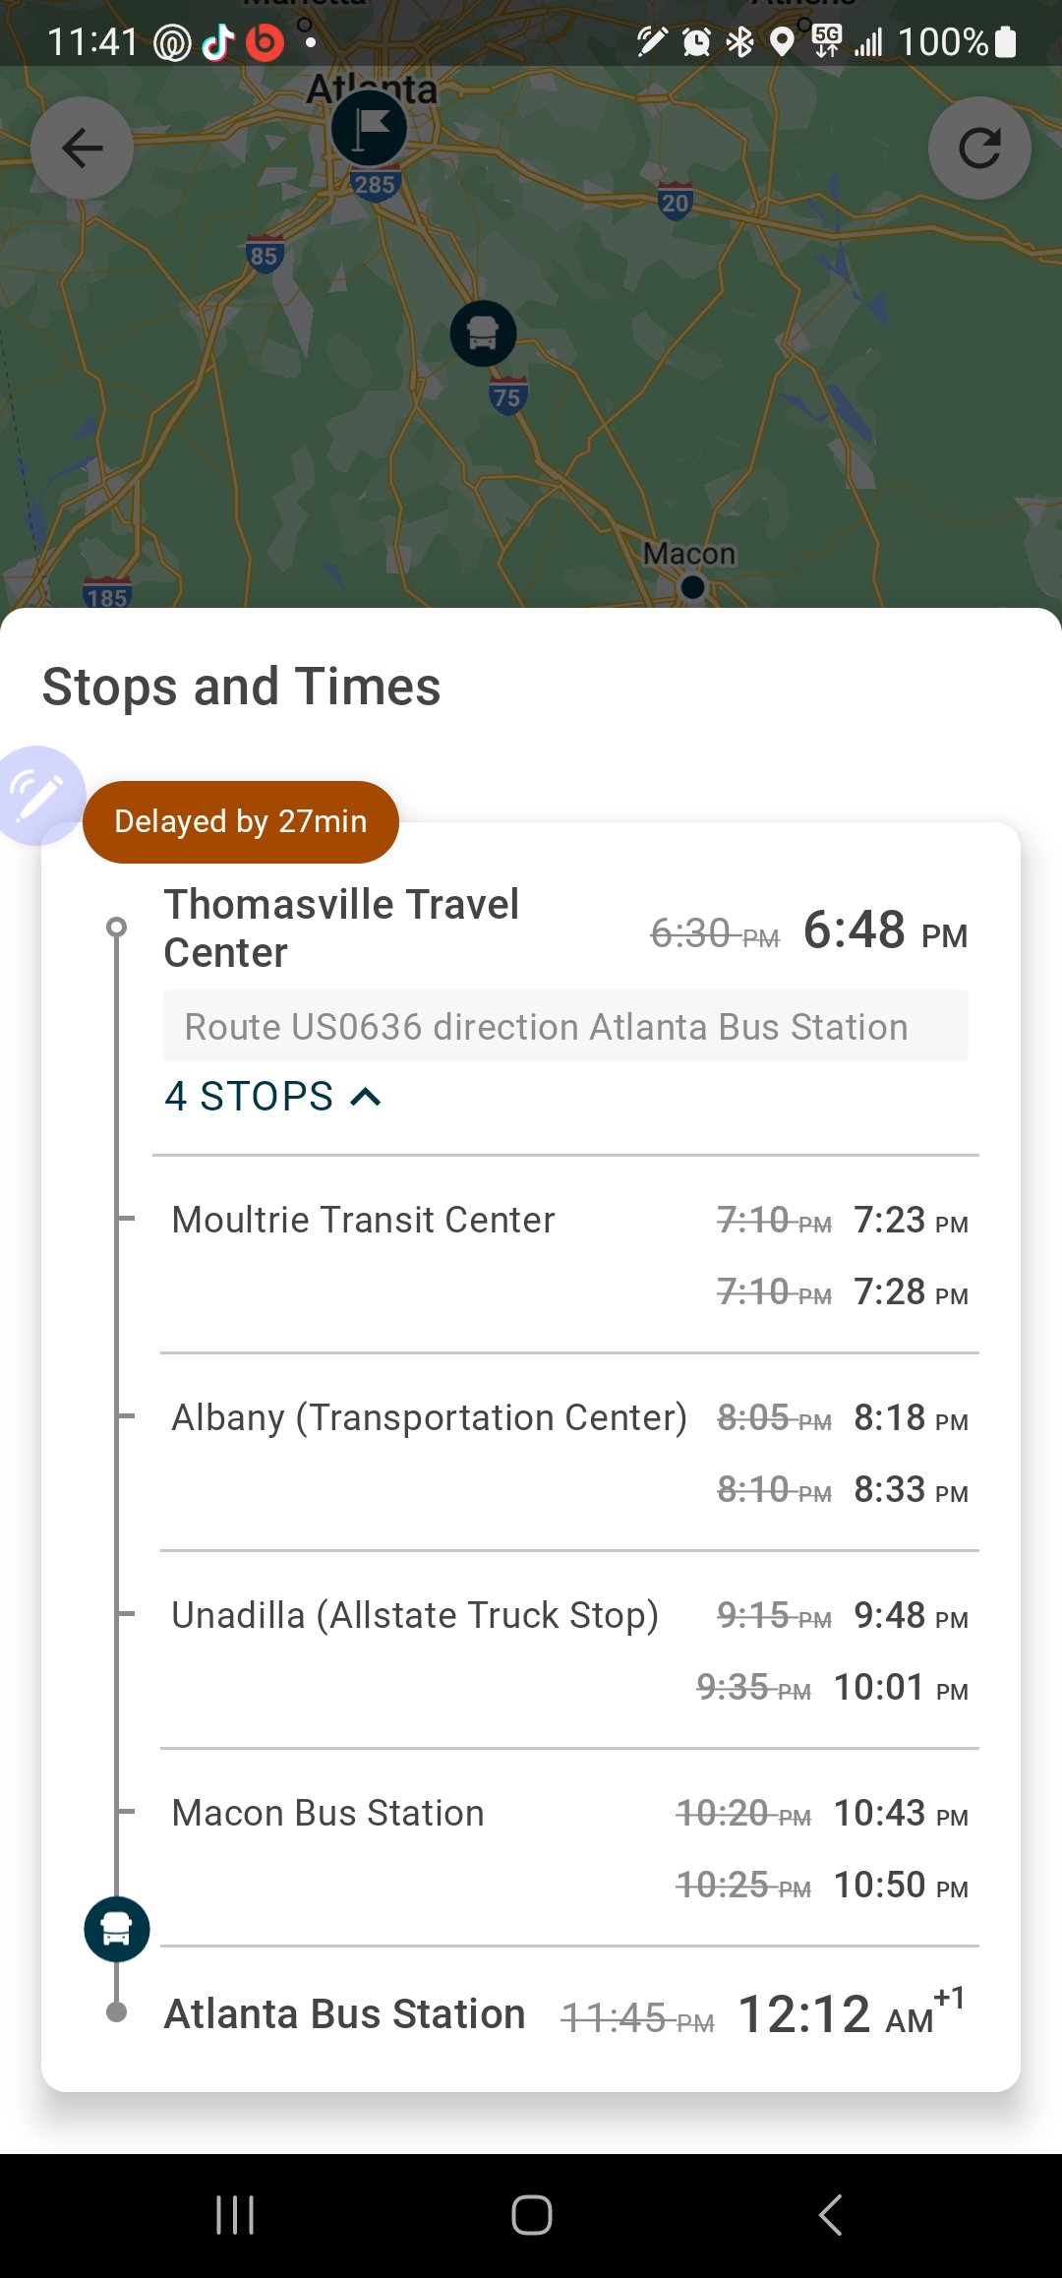
Task: Select the Macon Bus Station stop
Action: [x=327, y=1813]
